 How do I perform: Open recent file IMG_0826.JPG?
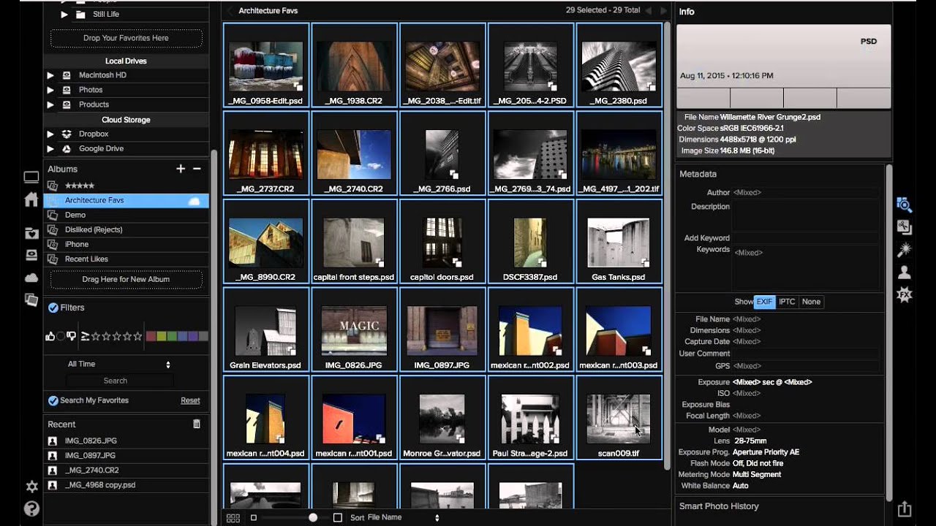[126, 441]
